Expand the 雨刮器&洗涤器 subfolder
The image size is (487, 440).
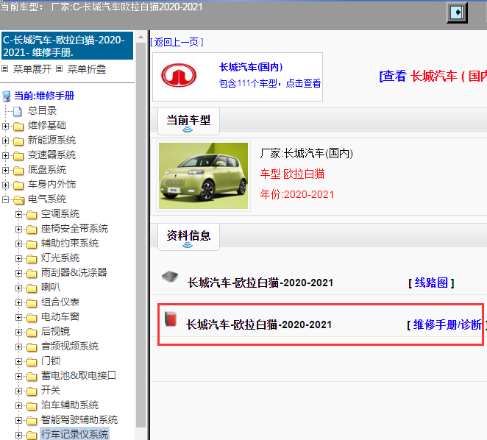[18, 273]
